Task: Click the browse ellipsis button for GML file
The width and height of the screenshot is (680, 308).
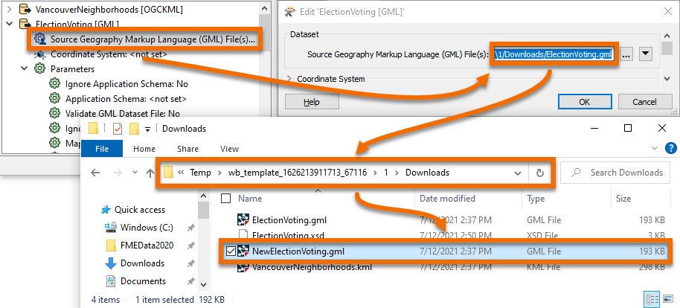Action: (626, 54)
